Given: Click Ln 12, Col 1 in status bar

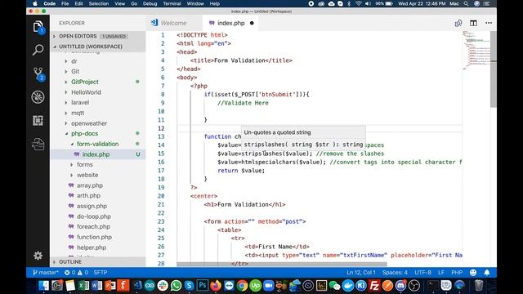Looking at the screenshot, I should click(x=361, y=272).
